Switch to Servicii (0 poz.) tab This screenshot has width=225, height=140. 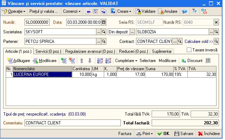point(48,51)
